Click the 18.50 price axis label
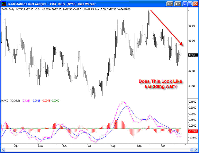Image resolution: width=199 pixels, height=153 pixels. coord(192,26)
